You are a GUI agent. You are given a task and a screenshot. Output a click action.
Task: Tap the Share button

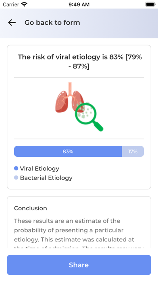[79, 265]
